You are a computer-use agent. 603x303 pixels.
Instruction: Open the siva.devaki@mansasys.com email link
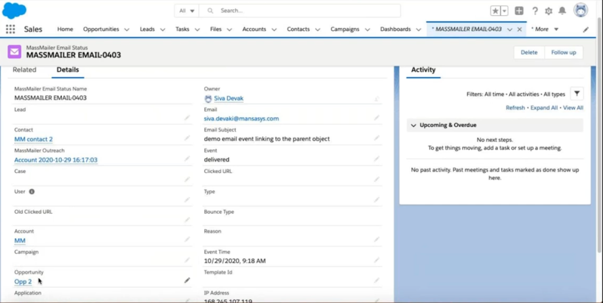[x=241, y=118]
